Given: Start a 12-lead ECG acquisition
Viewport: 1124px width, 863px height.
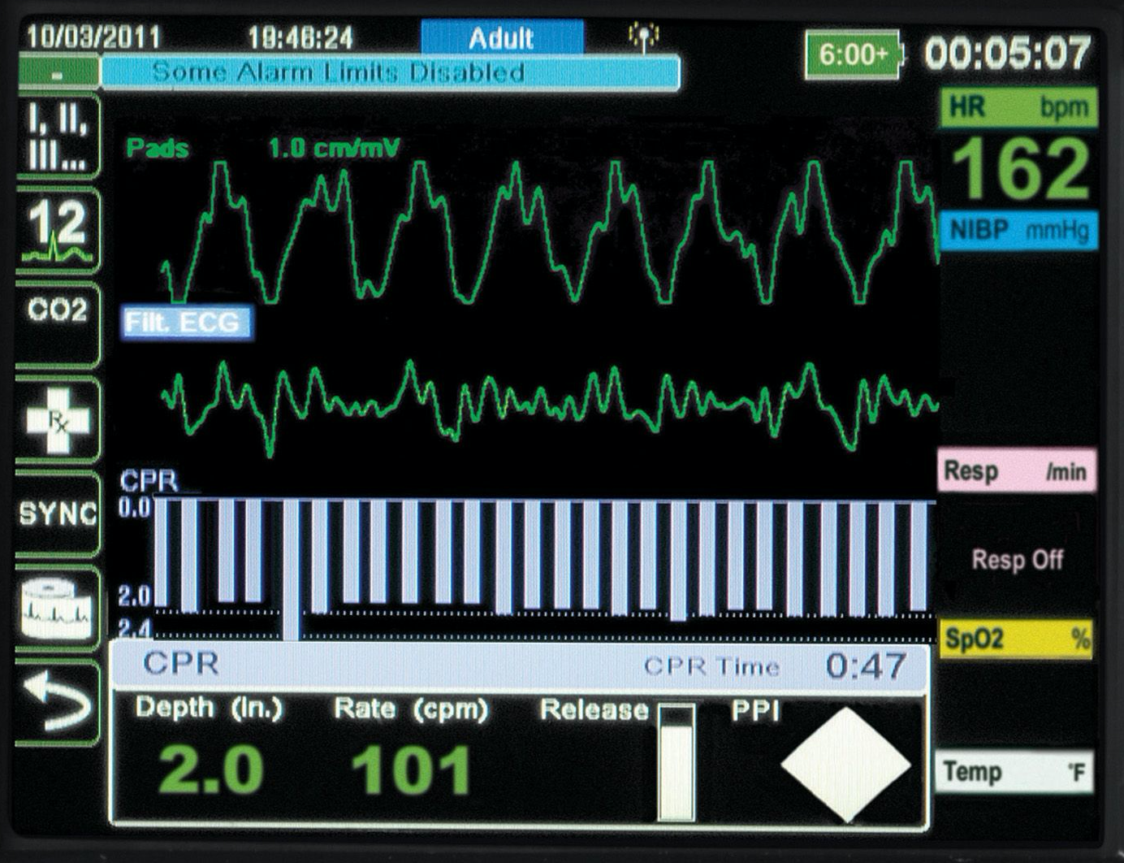Looking at the screenshot, I should point(58,230).
